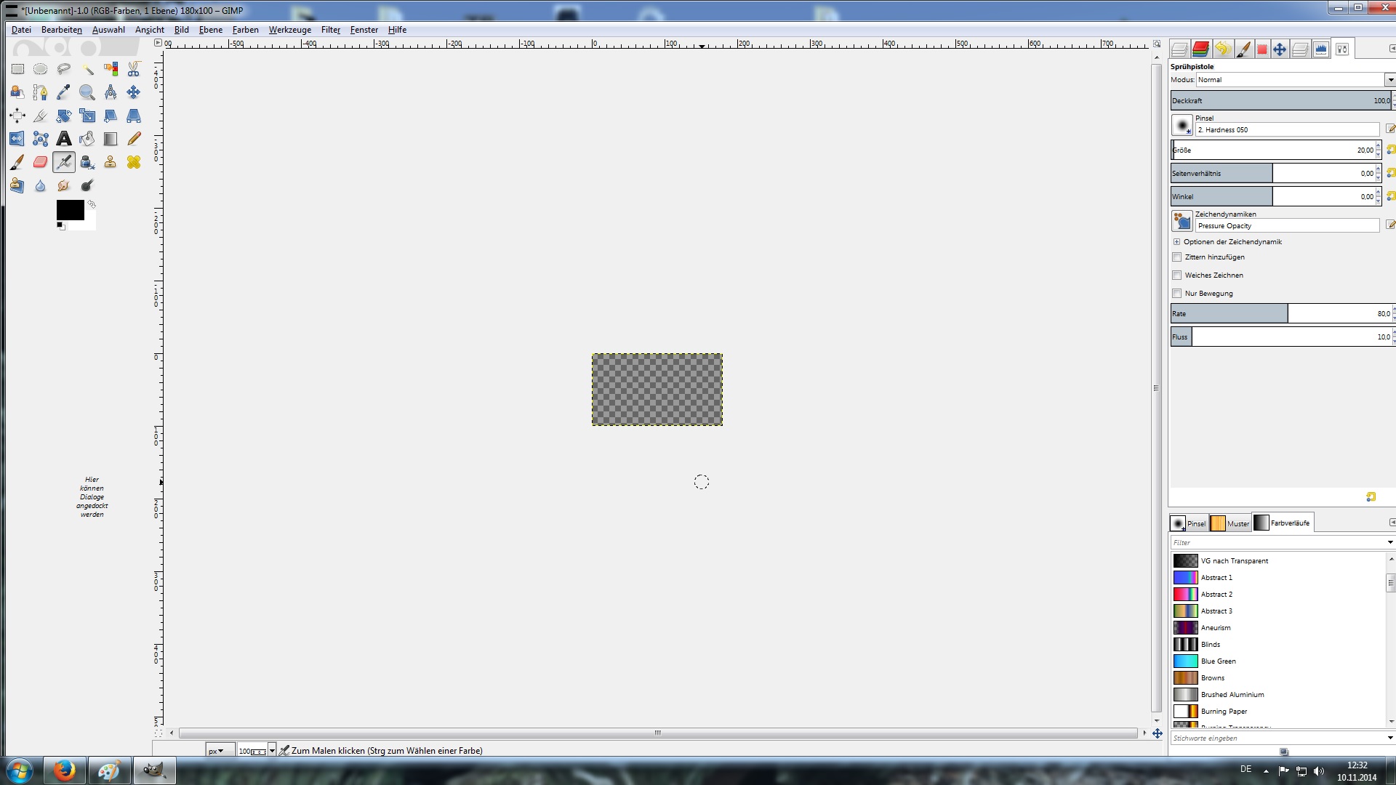
Task: Enable the Zittern hinzufügen checkbox
Action: [1177, 257]
